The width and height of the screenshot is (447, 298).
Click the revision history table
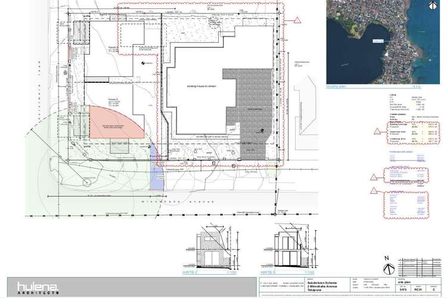point(420,268)
